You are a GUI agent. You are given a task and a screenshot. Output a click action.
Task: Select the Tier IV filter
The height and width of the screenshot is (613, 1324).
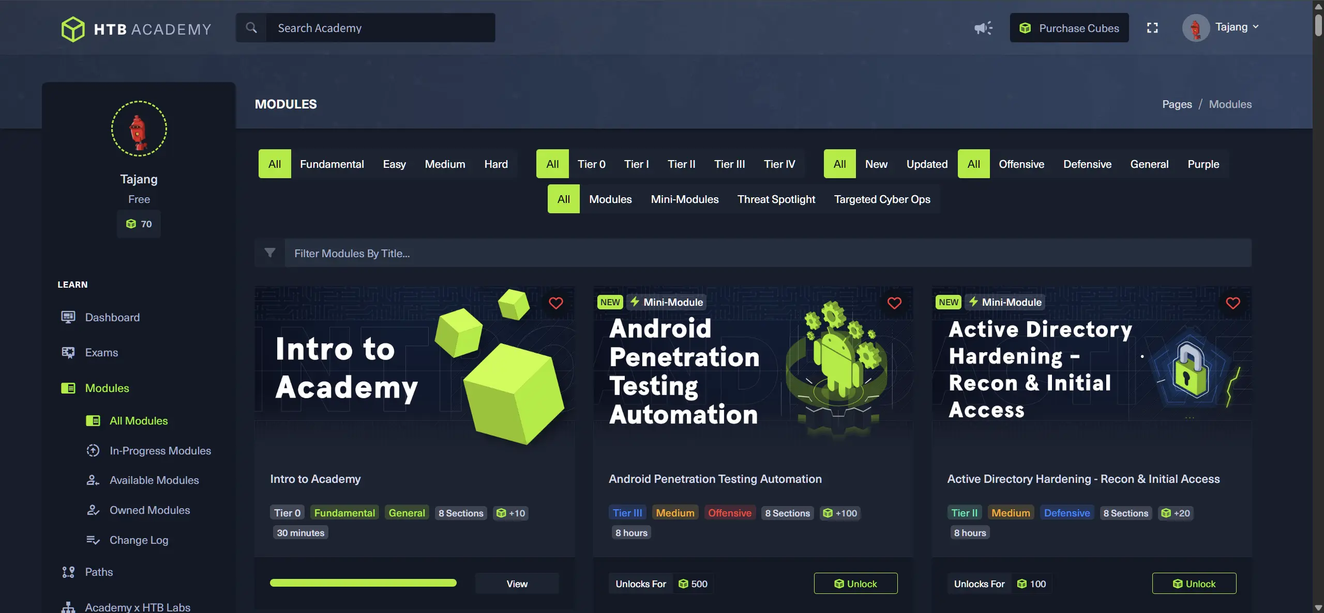[780, 164]
